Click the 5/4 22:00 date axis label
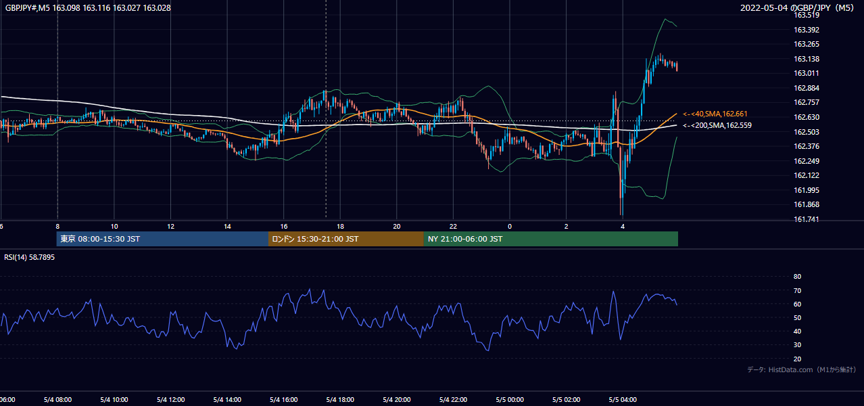The width and height of the screenshot is (864, 406). coord(454,400)
